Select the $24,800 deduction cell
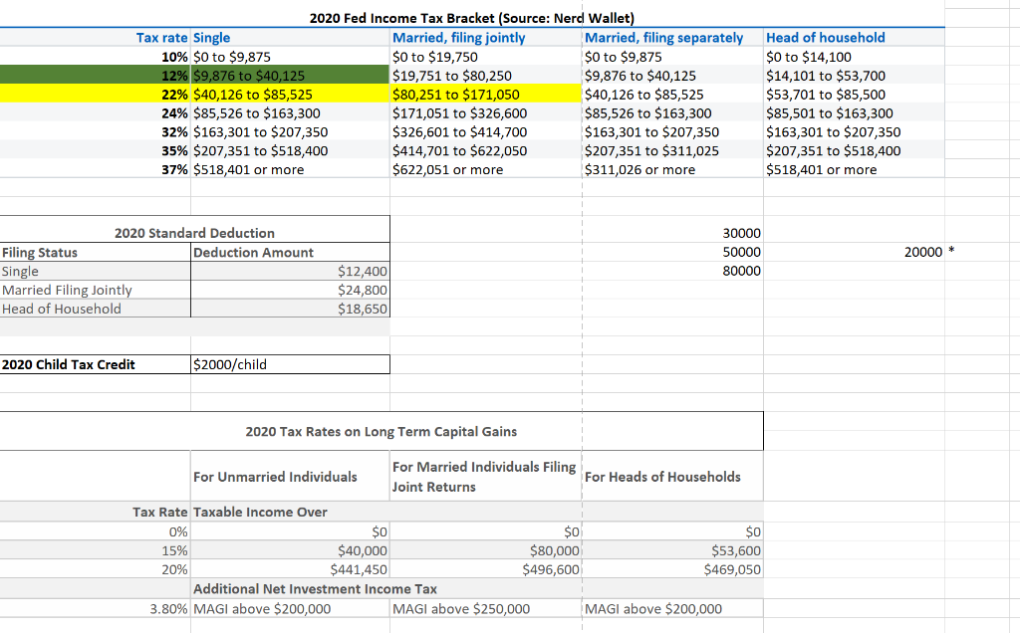 tap(290, 290)
